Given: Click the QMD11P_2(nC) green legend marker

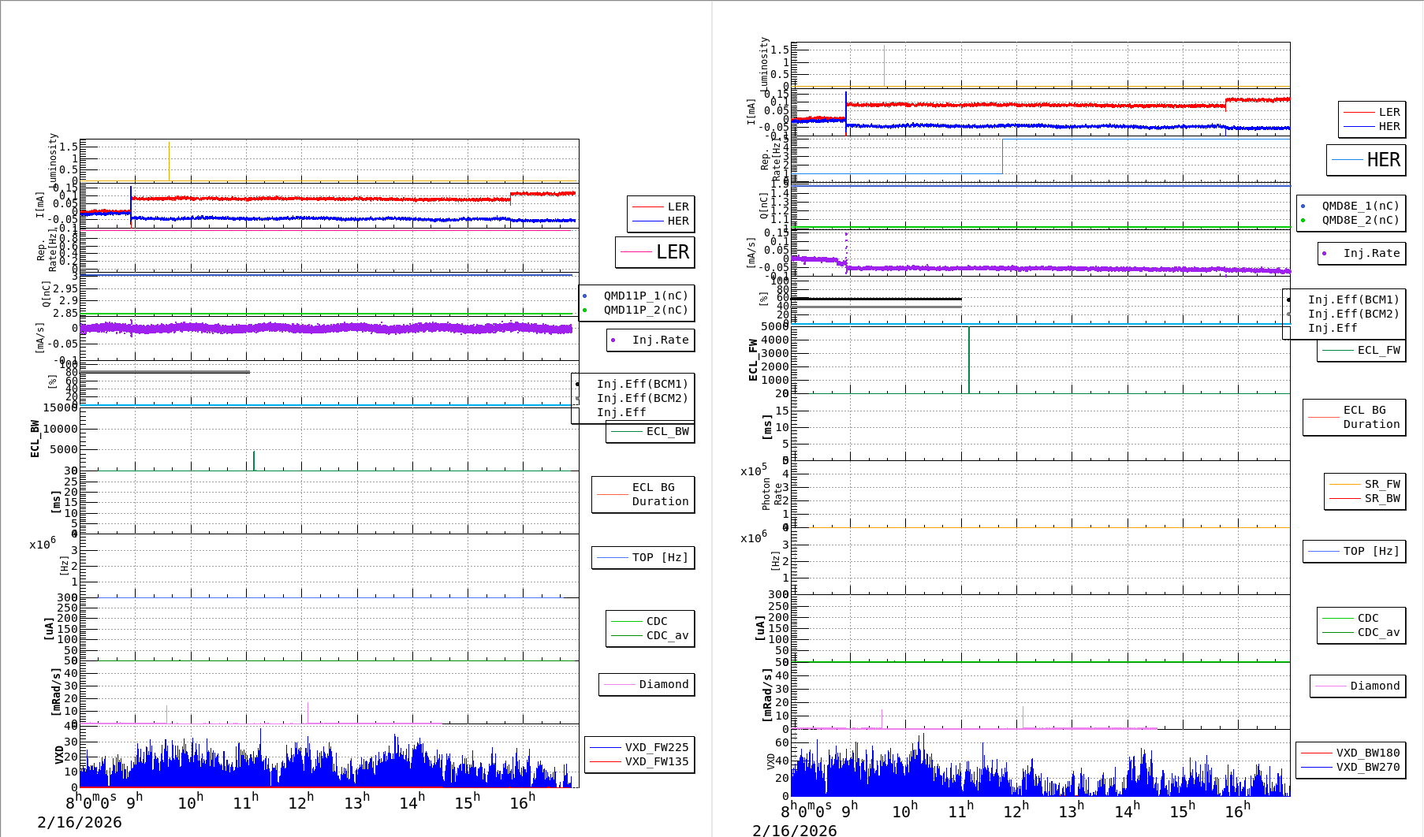Looking at the screenshot, I should tap(585, 311).
